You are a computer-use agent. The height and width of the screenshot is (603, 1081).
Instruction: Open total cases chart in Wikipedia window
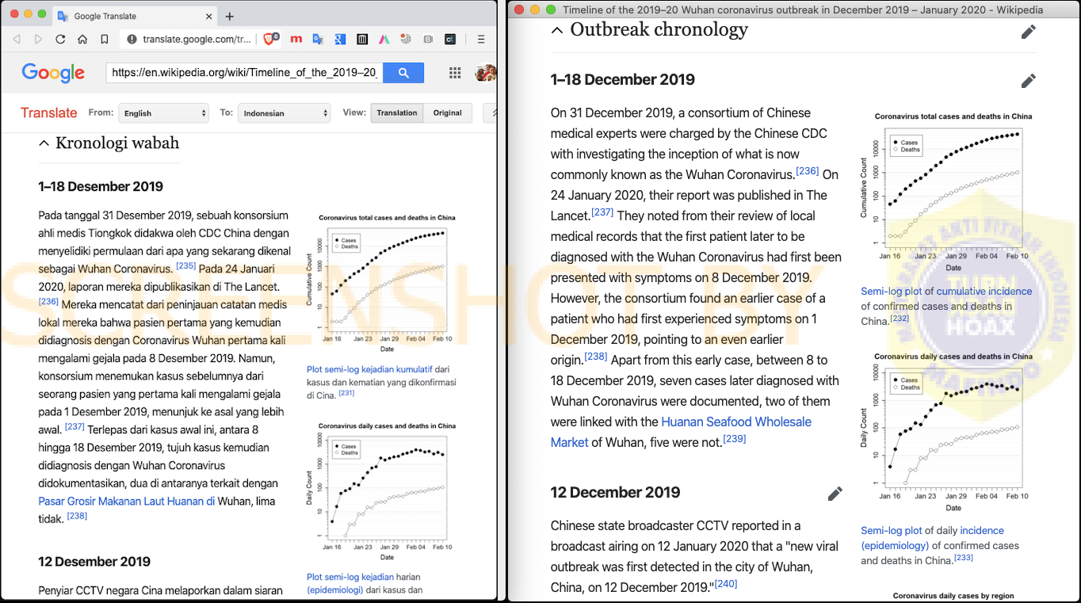coord(947,192)
